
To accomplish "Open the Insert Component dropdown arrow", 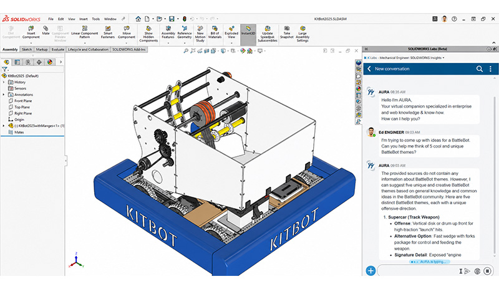I will (x=31, y=42).
